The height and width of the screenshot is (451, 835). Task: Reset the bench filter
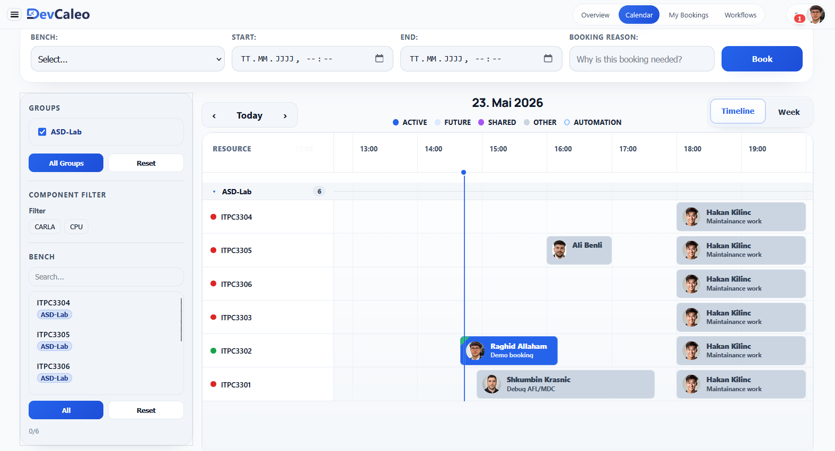[146, 410]
